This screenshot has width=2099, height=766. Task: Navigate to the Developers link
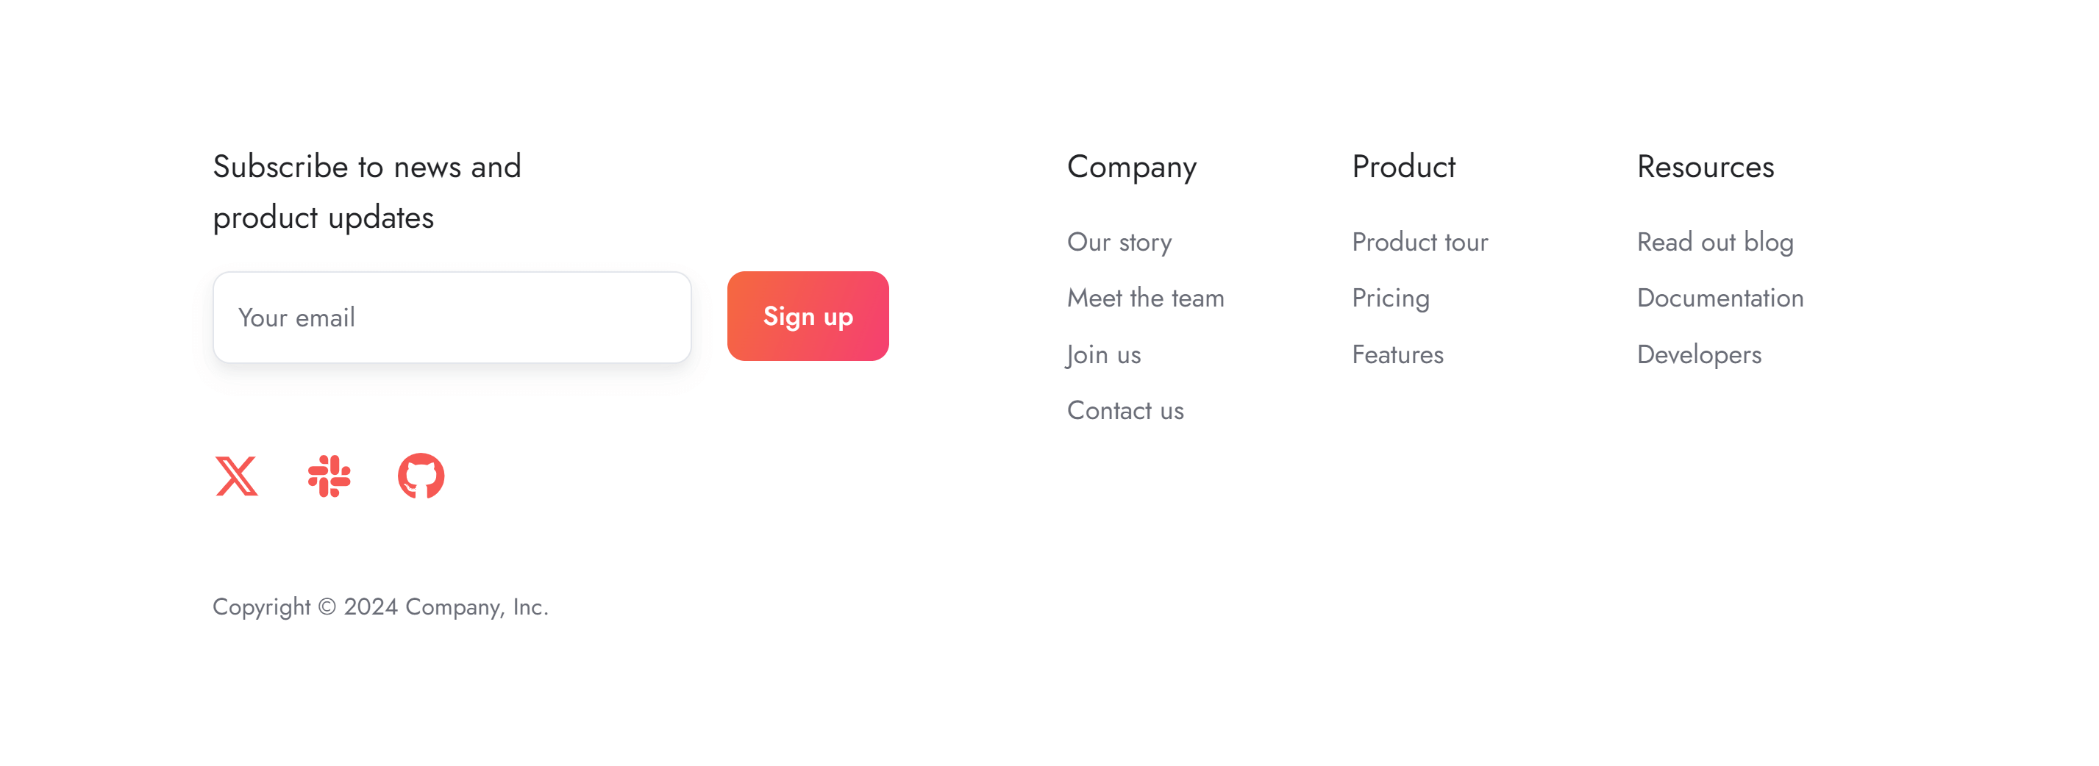click(x=1698, y=355)
